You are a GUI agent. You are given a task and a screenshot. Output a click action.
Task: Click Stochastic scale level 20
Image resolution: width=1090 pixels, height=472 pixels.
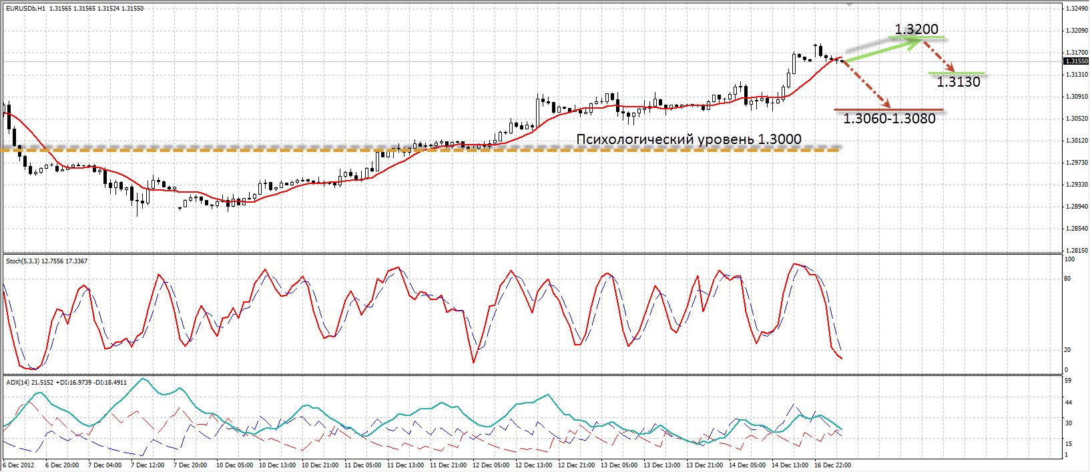1067,350
